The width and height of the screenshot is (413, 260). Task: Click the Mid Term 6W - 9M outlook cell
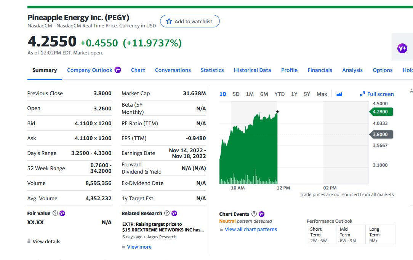tap(351, 234)
